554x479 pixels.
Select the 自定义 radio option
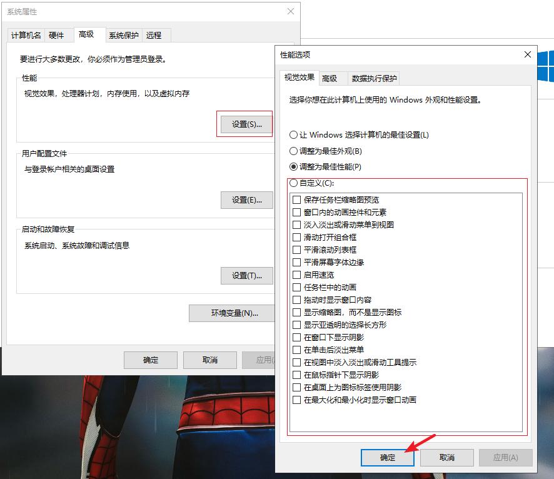click(292, 181)
